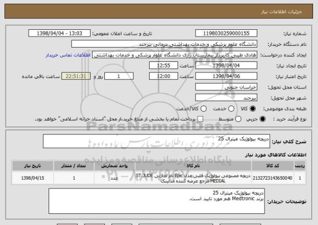Open اطلاعات تماس خریدار link
This screenshot has width=318, height=225.
point(68,55)
